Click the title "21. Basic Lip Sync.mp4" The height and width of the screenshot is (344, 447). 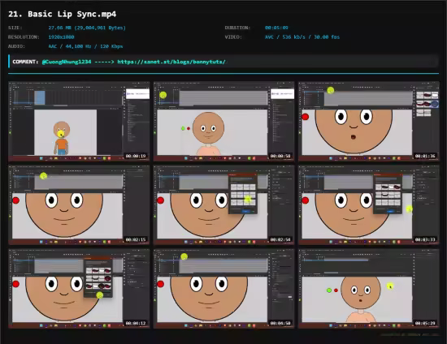tap(62, 15)
